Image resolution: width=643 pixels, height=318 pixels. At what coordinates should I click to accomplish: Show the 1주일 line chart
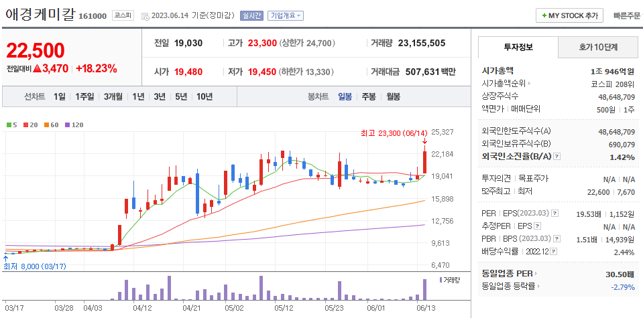pyautogui.click(x=84, y=97)
